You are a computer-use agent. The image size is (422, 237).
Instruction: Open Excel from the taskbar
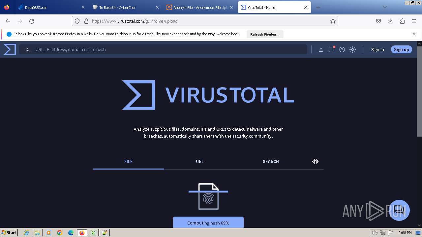(x=93, y=233)
